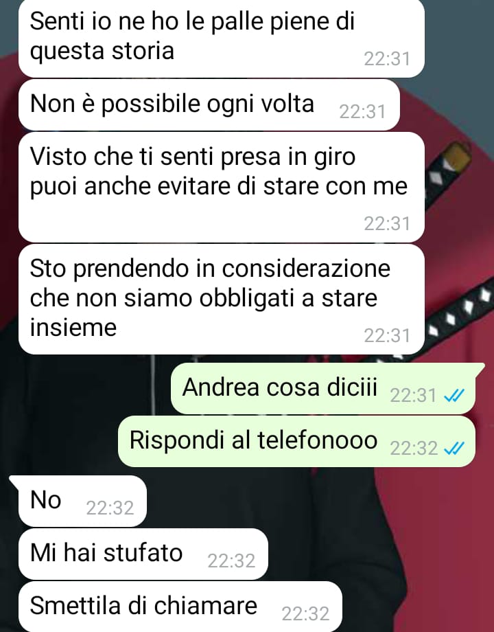
Task: Tap the 'Sto prendendo in considerazione' message
Action: tap(222, 299)
